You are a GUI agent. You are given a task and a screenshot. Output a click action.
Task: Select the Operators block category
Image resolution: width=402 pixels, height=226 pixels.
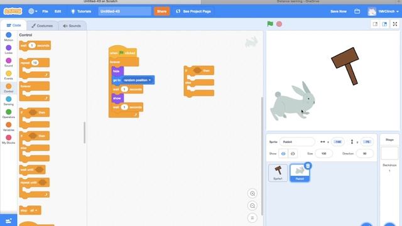pos(8,114)
